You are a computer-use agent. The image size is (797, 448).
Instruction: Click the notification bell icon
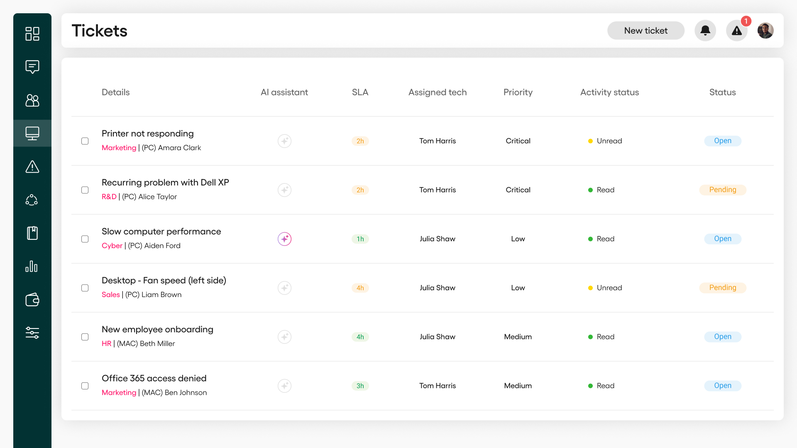(705, 31)
